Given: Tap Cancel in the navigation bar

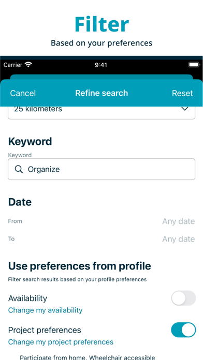Looking at the screenshot, I should click(23, 93).
